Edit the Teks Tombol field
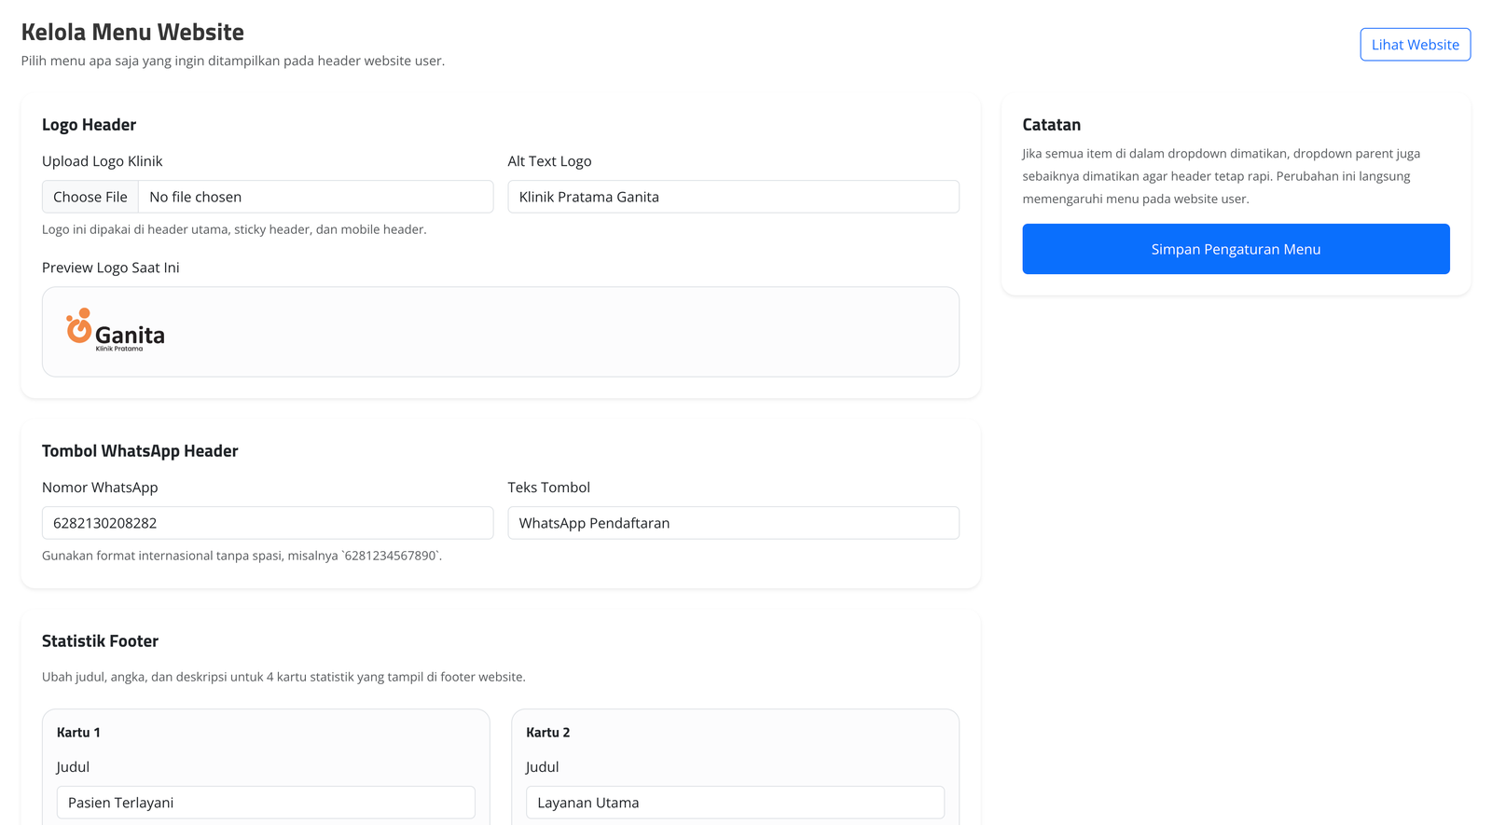The image size is (1492, 825). point(733,523)
